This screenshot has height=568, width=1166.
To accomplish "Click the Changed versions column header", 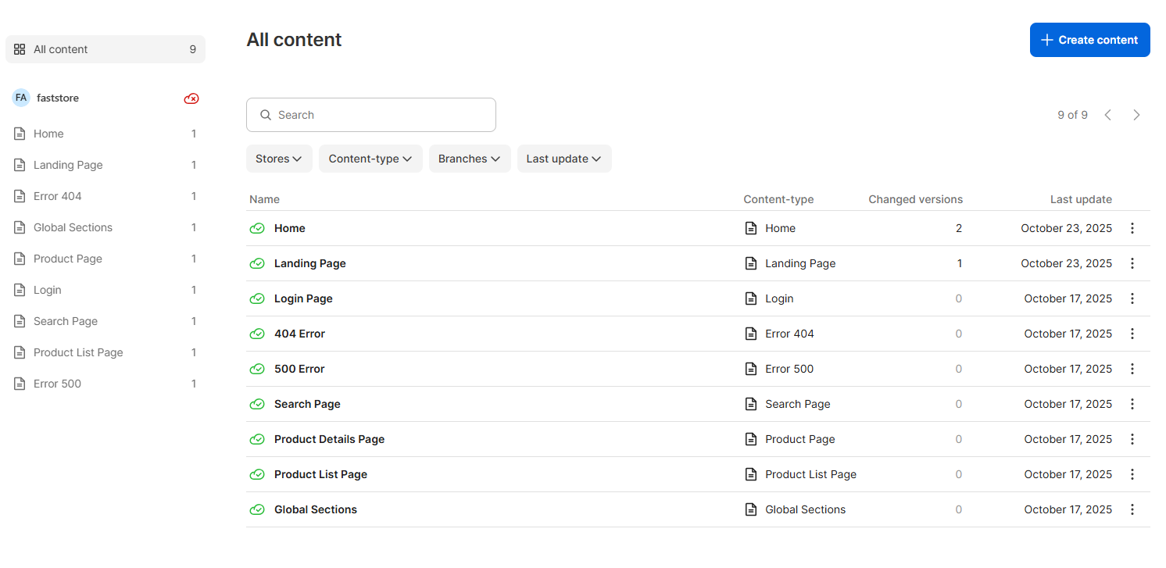I will point(915,199).
